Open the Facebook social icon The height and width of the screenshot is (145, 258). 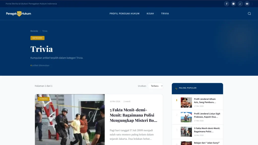tap(227, 4)
